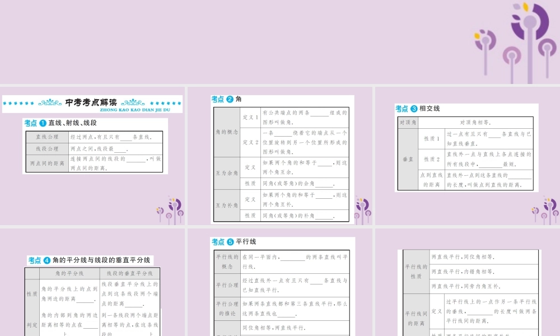Select the 平行公理 cell
The height and width of the screenshot is (336, 560).
coord(227,285)
